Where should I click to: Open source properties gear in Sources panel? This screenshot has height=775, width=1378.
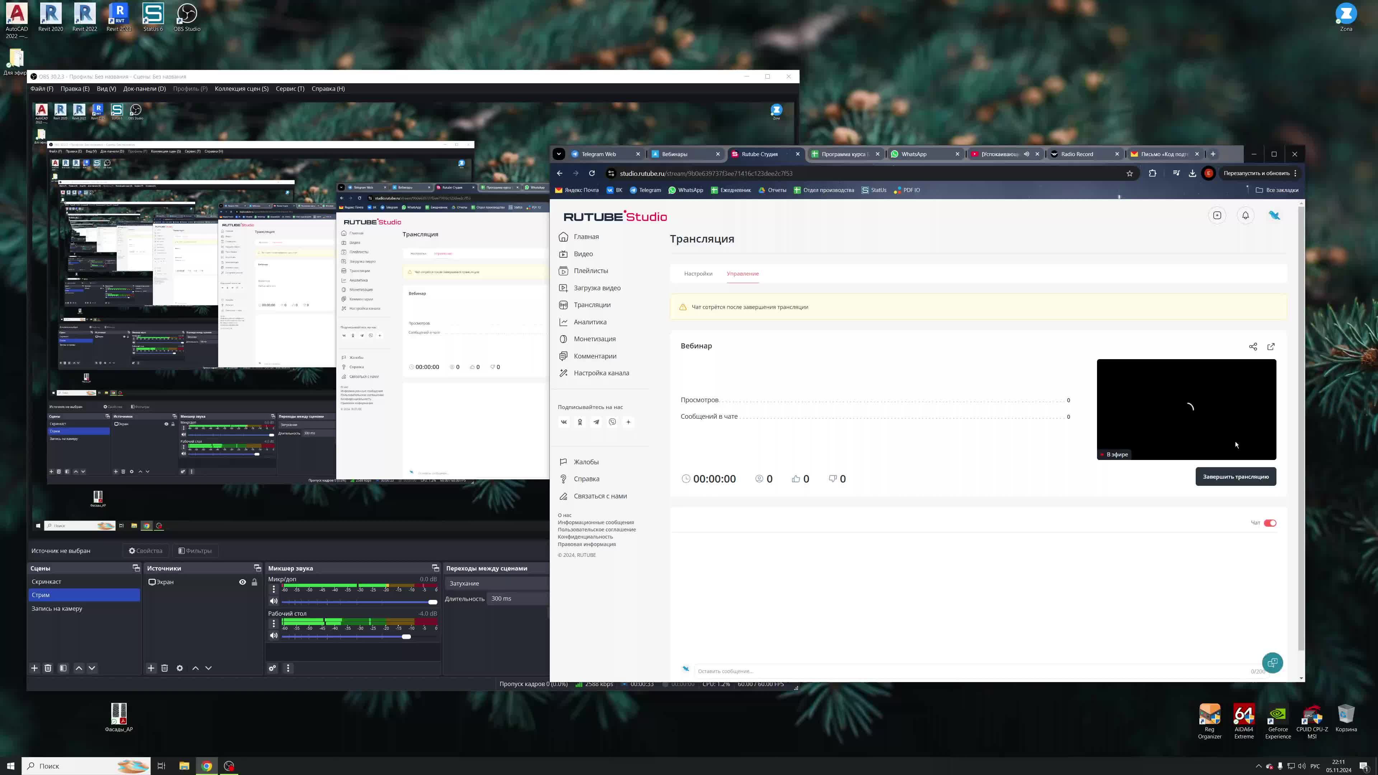[180, 668]
